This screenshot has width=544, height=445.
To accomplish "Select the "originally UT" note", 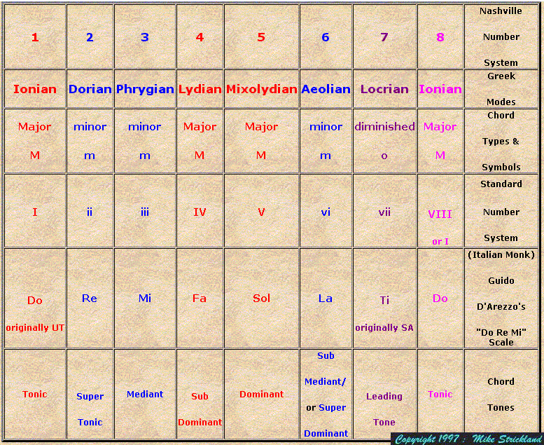I will click(x=35, y=328).
